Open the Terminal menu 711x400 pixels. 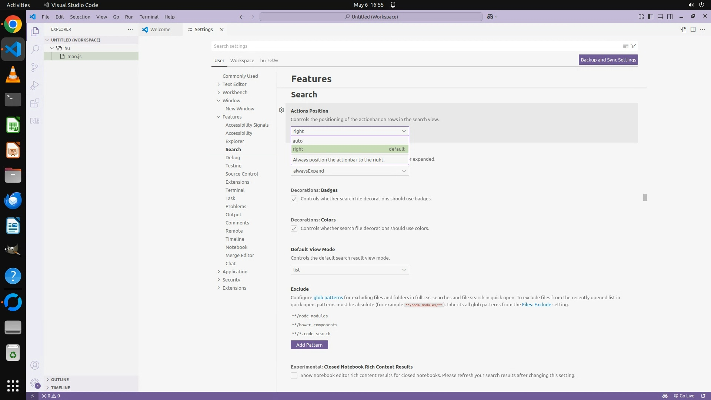click(149, 17)
